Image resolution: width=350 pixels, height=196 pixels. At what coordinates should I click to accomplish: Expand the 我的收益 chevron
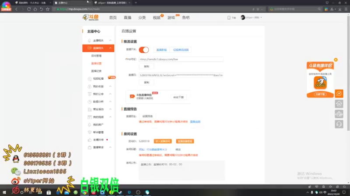[x=110, y=86]
